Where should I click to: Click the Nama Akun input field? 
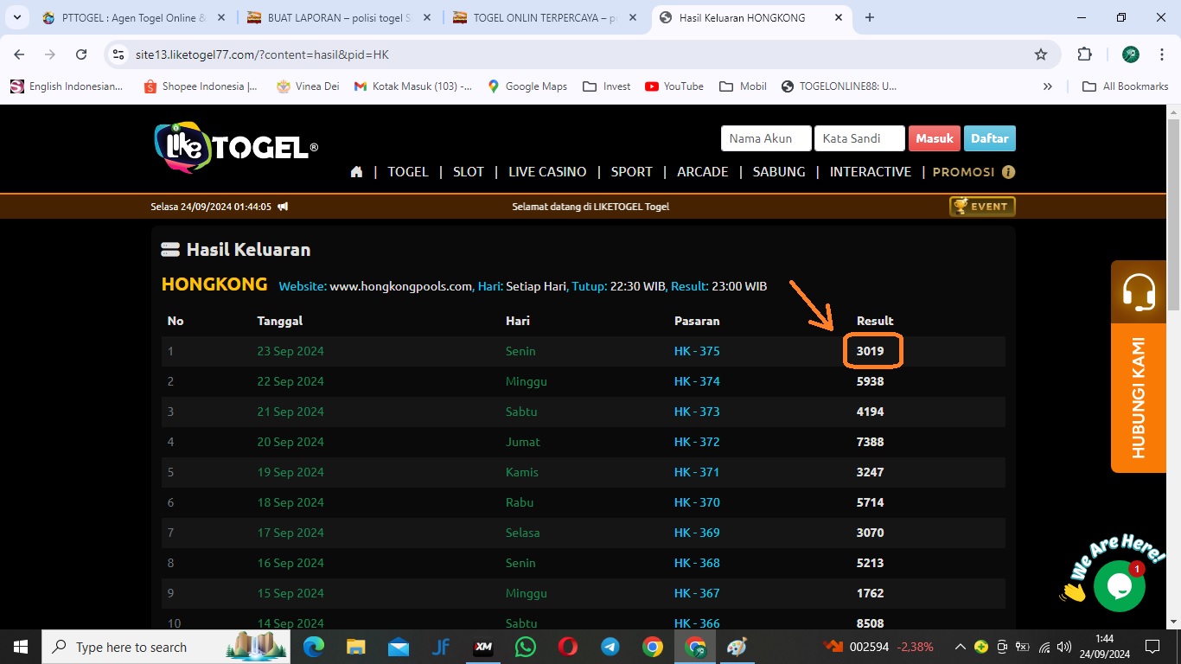click(x=766, y=138)
